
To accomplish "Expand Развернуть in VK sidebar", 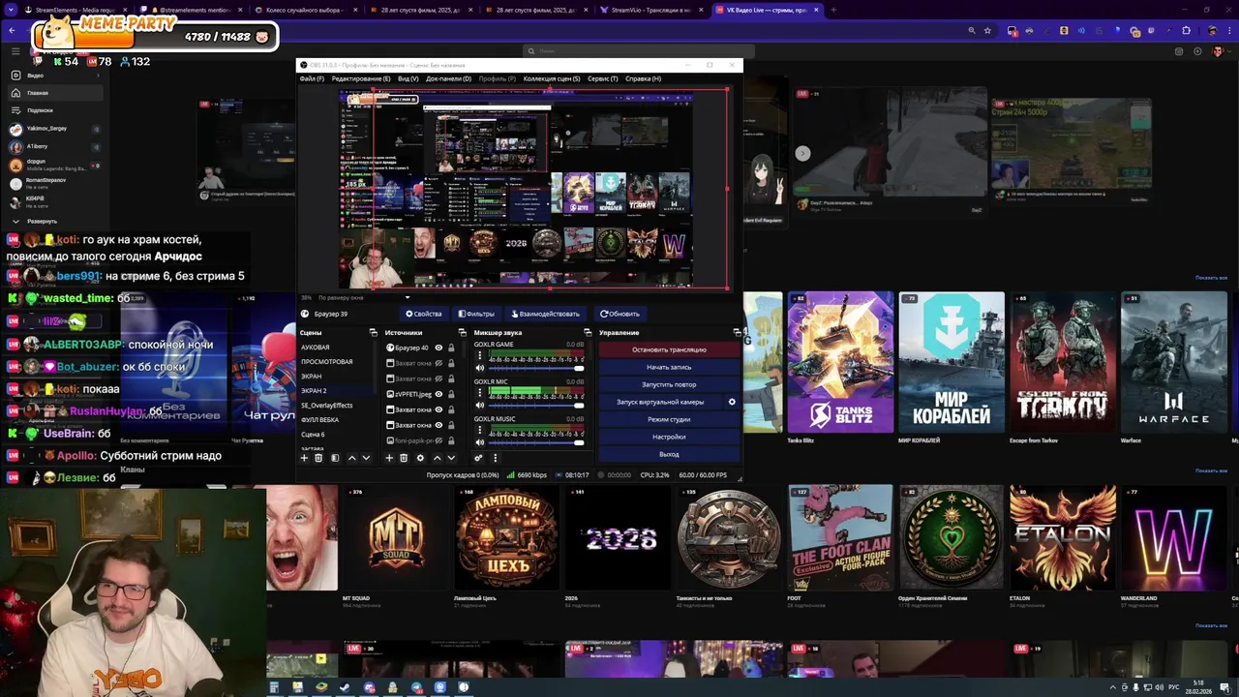I will 41,221.
